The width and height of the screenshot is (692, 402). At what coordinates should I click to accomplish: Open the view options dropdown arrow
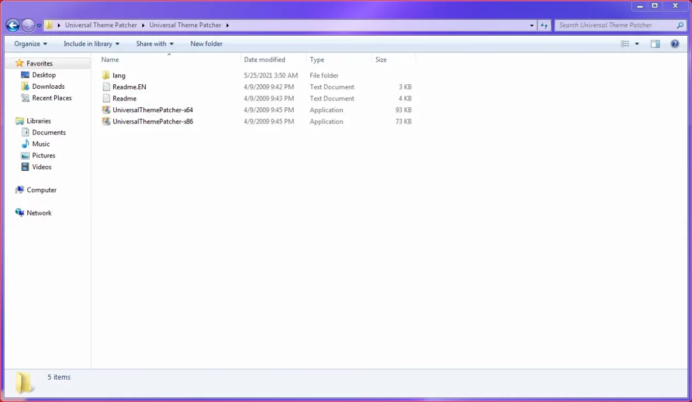(x=637, y=44)
